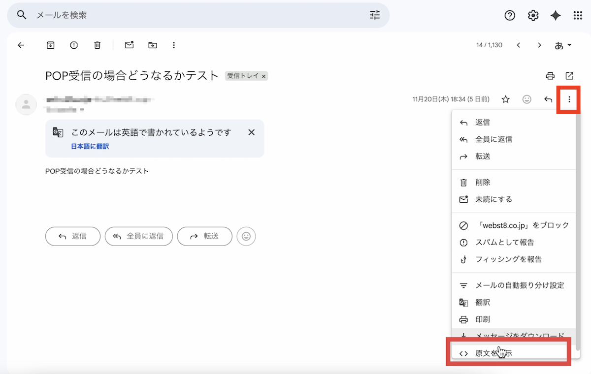Report spam using the exclamation icon
Viewport: 591px width, 374px height.
click(x=74, y=45)
